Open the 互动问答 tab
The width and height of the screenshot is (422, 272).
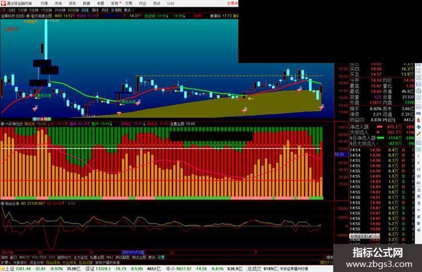[x=86, y=262]
